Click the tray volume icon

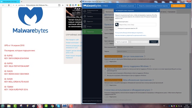click(181, 106)
